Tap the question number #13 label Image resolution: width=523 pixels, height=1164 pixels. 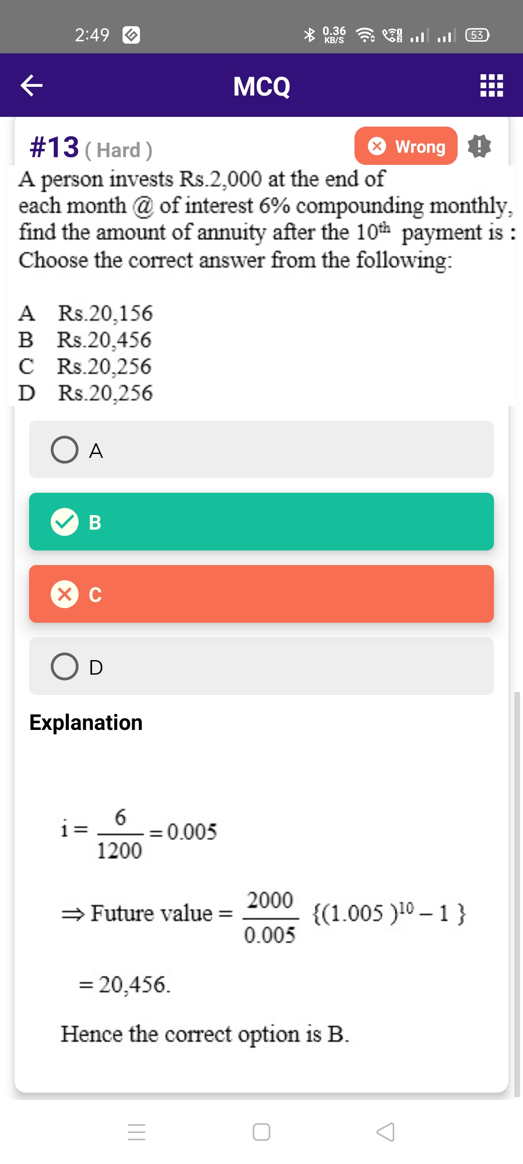point(54,147)
